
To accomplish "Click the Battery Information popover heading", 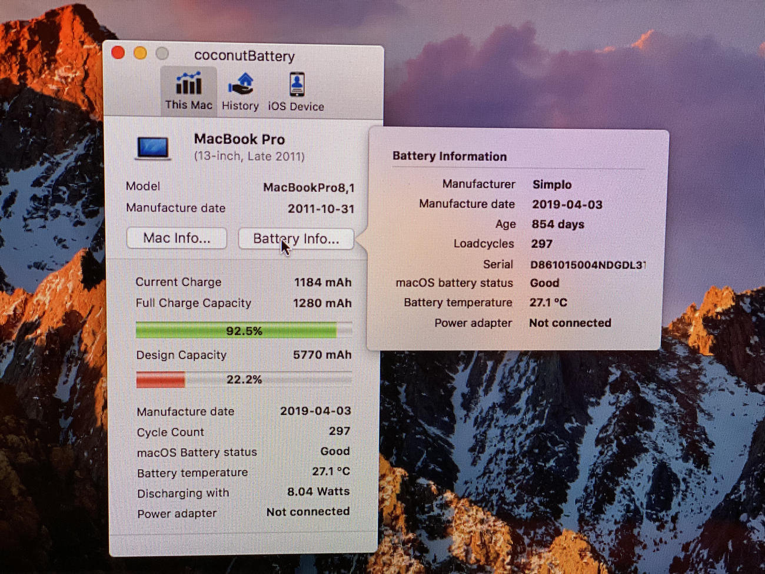I will [x=450, y=157].
